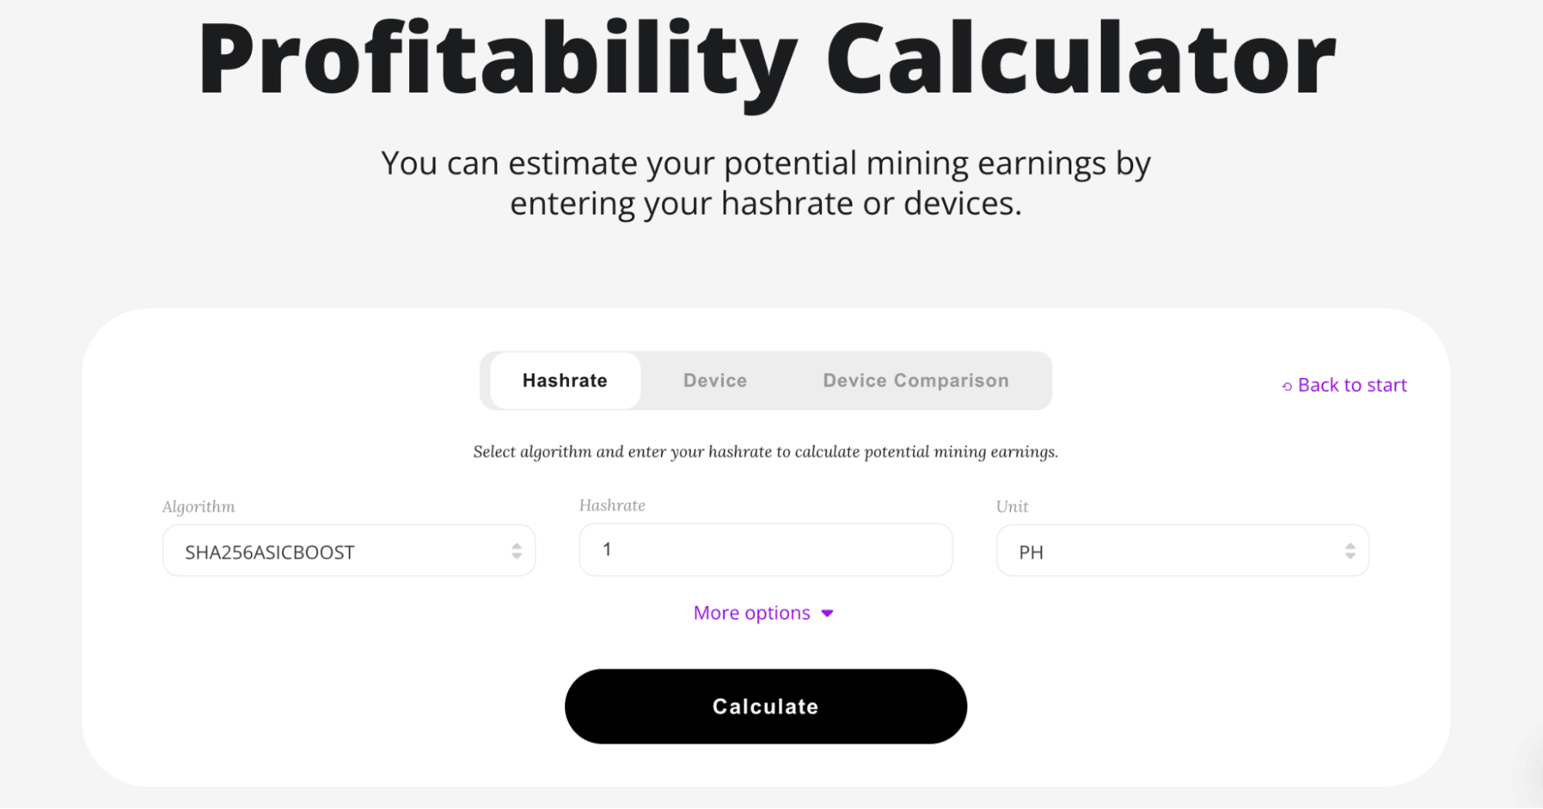Follow the Back to start link
The height and width of the screenshot is (809, 1543).
click(x=1351, y=385)
